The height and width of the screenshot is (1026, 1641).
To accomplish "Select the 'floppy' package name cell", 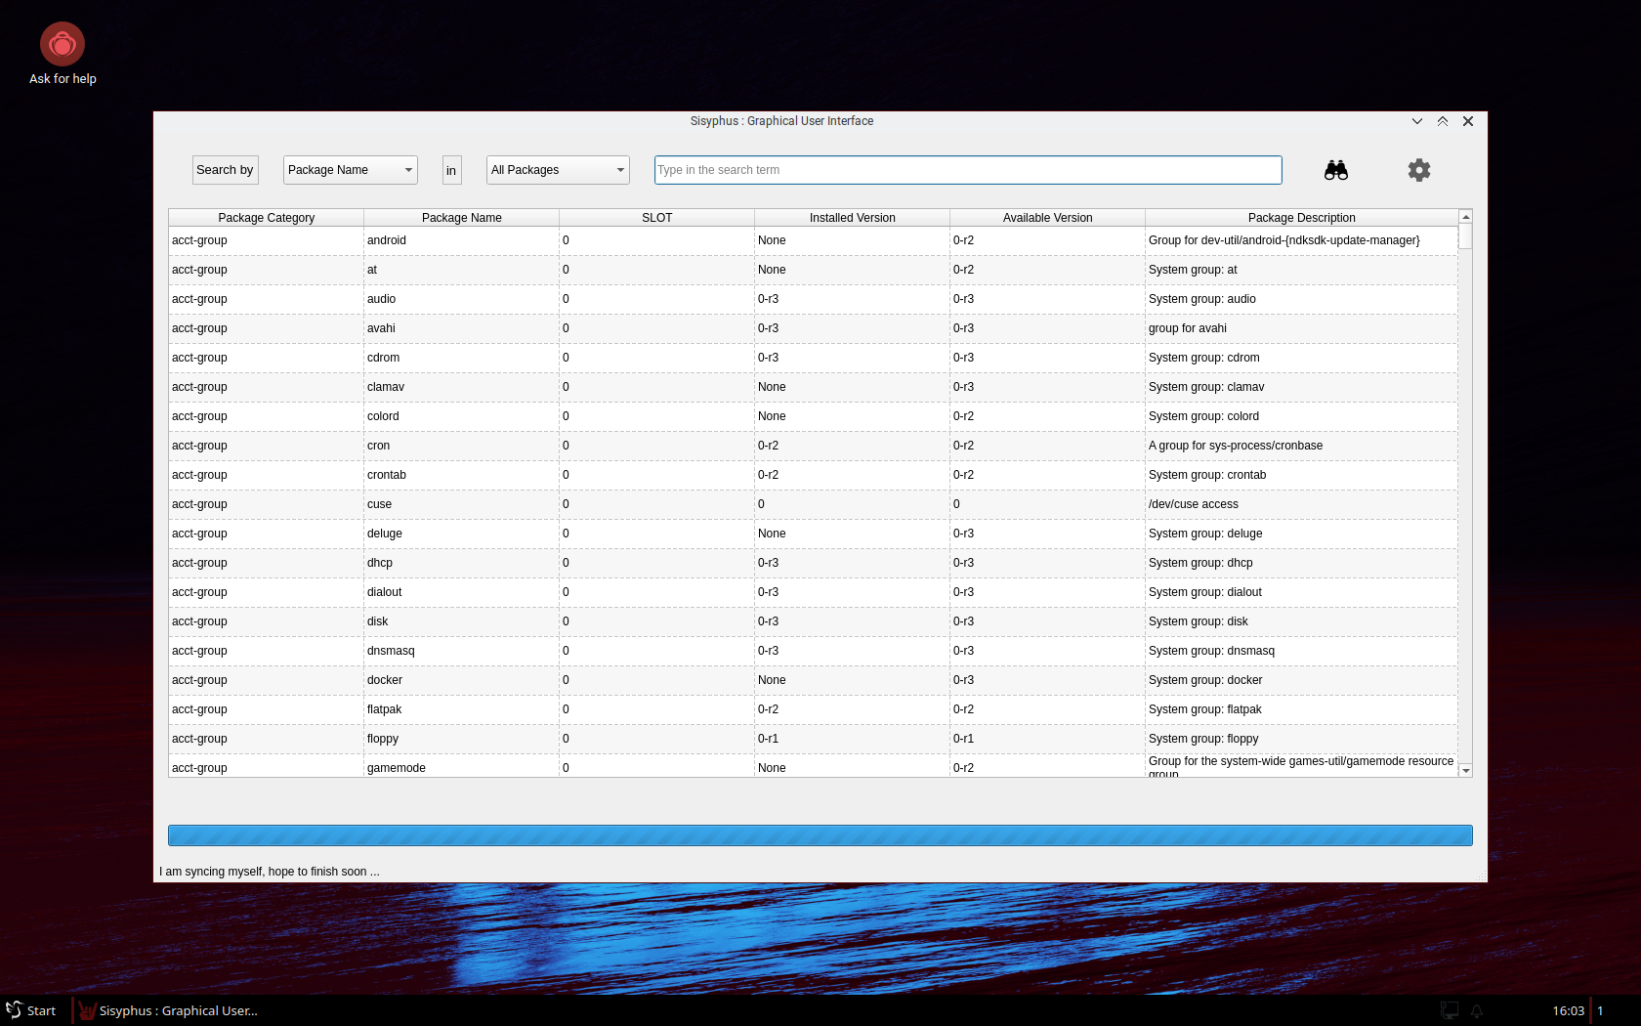I will (x=462, y=739).
